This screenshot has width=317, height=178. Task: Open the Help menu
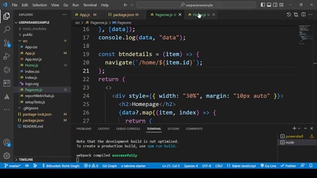tap(105, 5)
